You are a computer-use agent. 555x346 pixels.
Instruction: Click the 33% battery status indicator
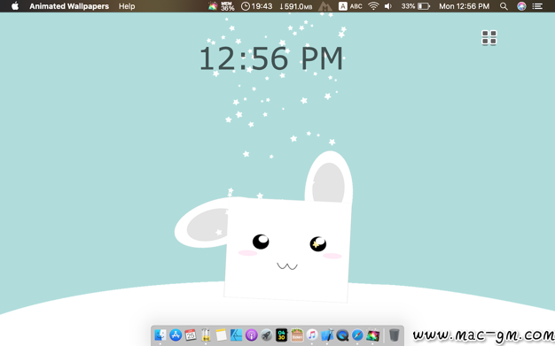pyautogui.click(x=416, y=6)
